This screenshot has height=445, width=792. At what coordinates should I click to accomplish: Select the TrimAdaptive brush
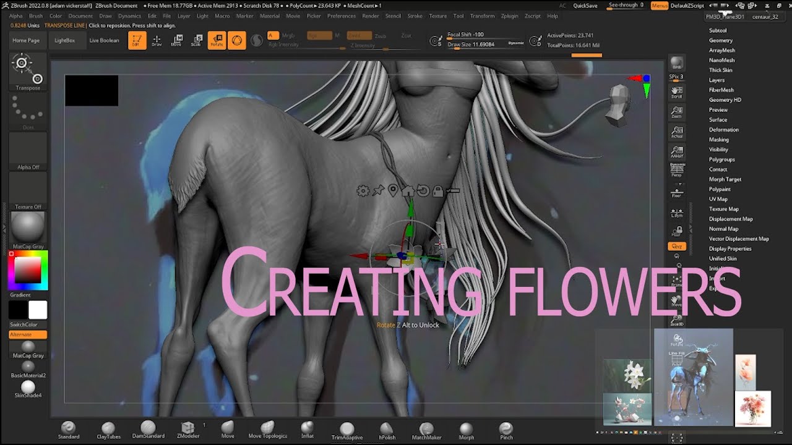tap(347, 431)
